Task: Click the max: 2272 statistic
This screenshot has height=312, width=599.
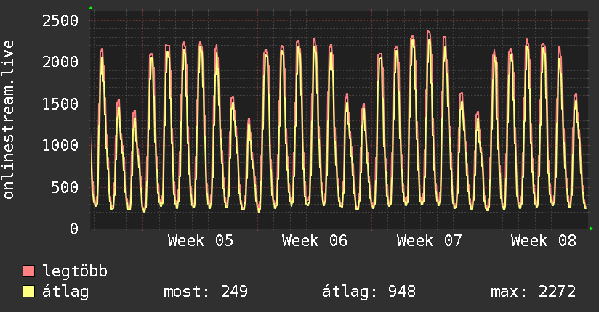Action: [x=534, y=292]
